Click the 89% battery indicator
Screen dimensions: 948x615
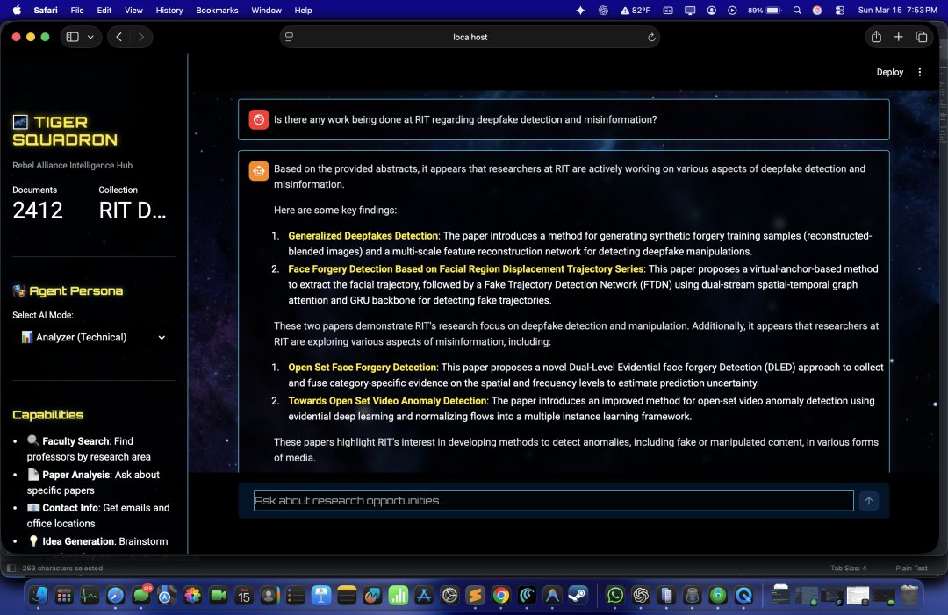click(x=765, y=11)
